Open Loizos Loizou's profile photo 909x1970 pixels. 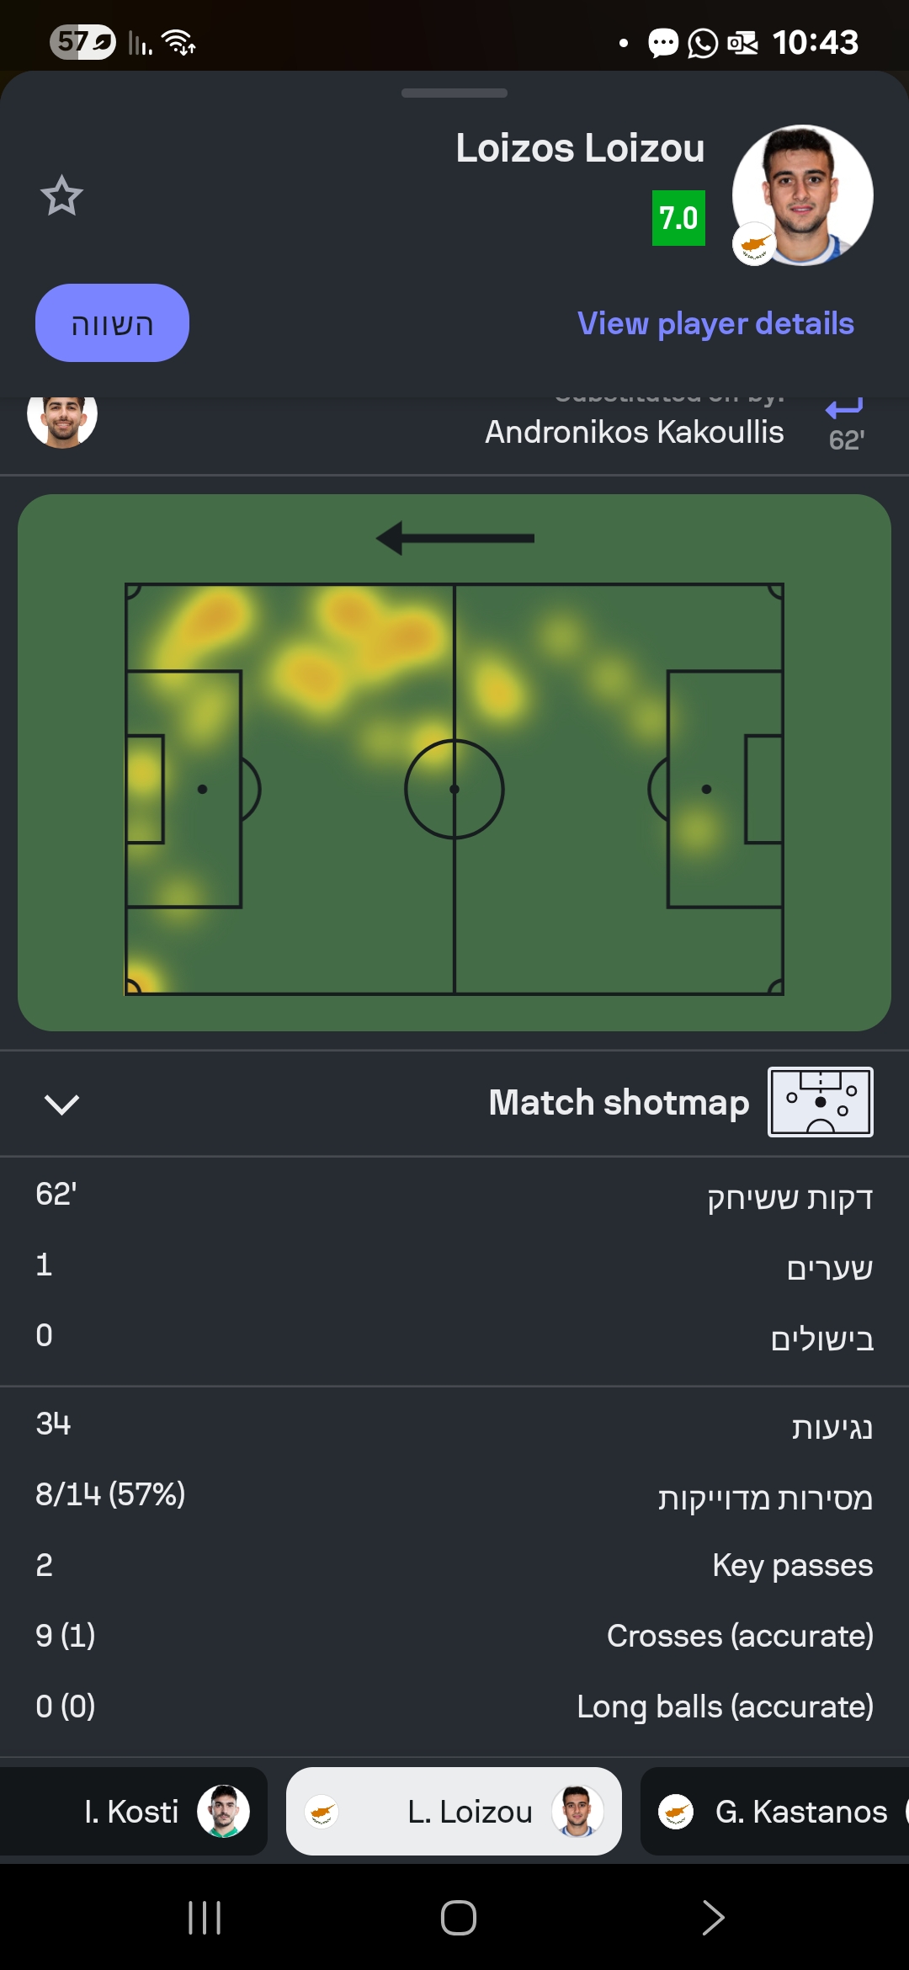pos(802,195)
